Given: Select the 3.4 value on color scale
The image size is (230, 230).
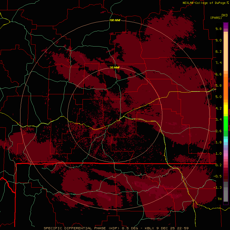Looking at the screenshot, I should (218, 120).
